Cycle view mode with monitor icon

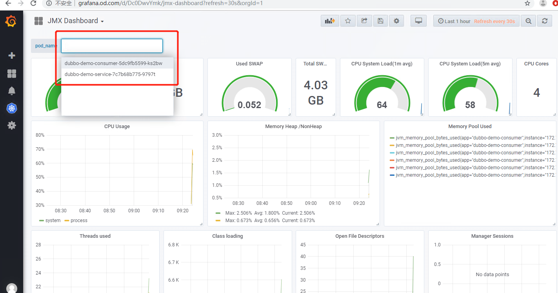pyautogui.click(x=418, y=21)
